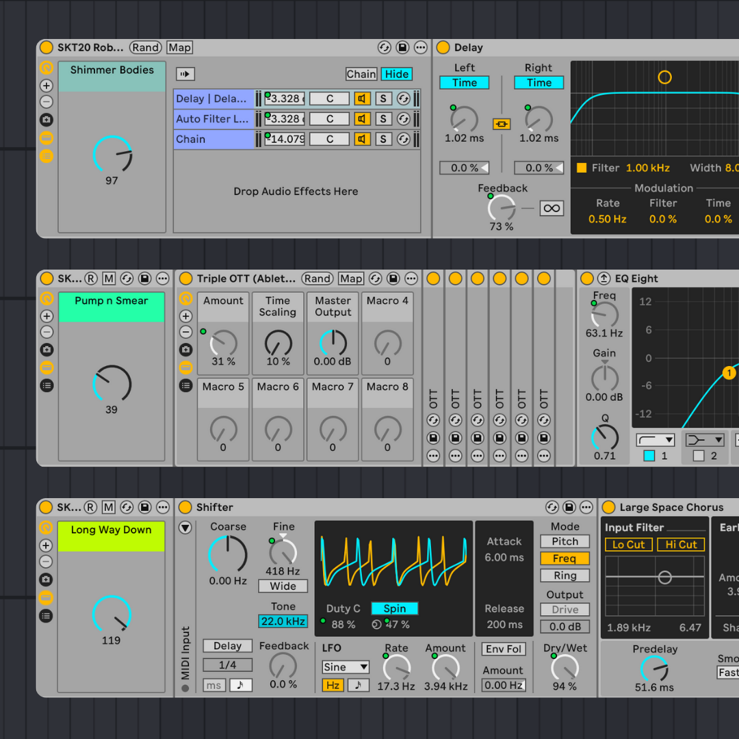Mute the Auto Filter chain speaker button

point(362,118)
